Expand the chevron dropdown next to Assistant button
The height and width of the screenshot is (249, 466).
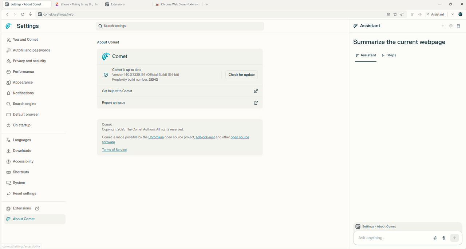click(453, 14)
